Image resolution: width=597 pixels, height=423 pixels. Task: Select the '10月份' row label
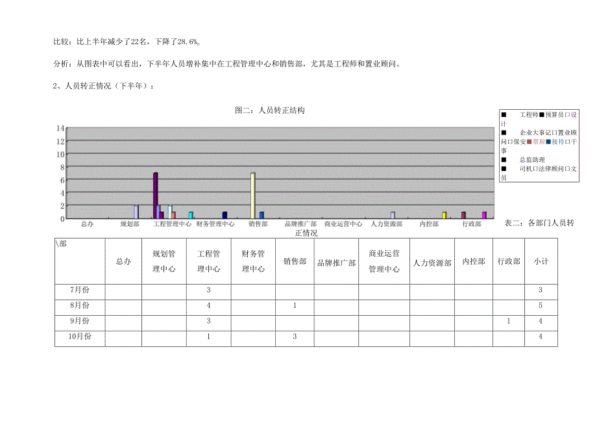click(x=80, y=337)
